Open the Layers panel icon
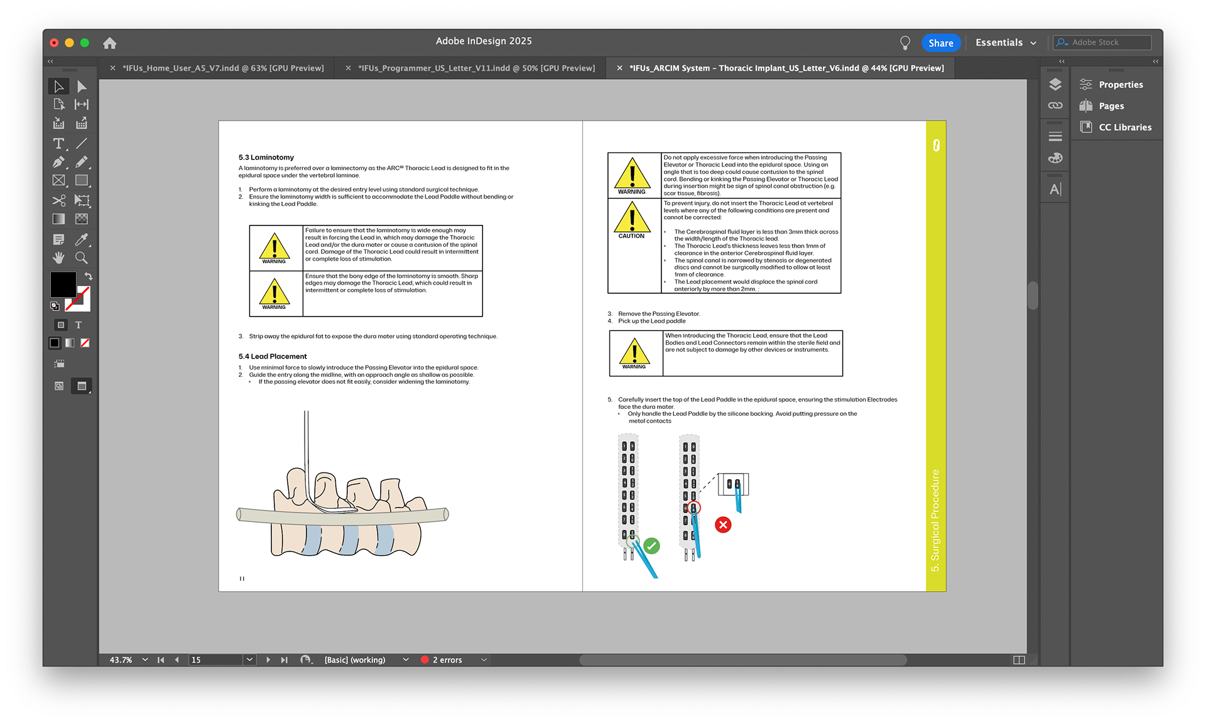The image size is (1206, 723). [1055, 84]
